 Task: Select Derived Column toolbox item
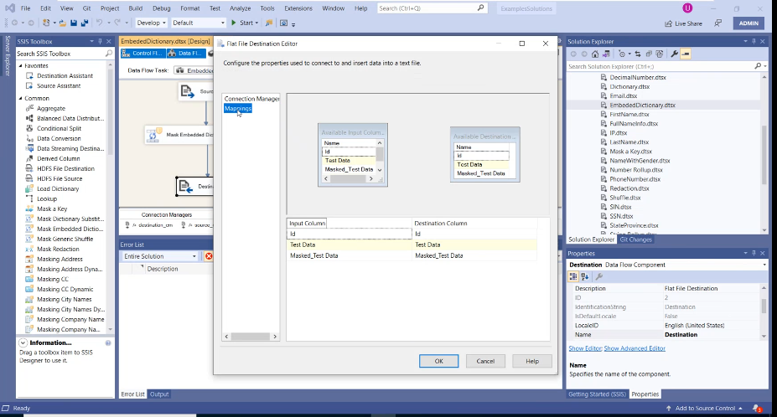(x=58, y=158)
